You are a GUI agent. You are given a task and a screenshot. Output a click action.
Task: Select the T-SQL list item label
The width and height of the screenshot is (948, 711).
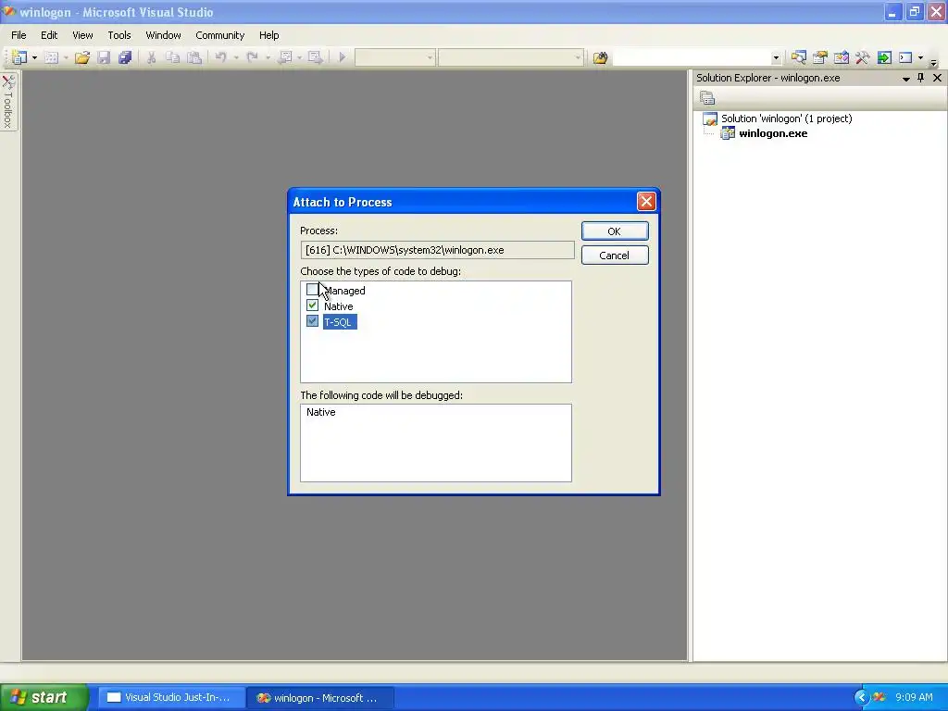(339, 322)
